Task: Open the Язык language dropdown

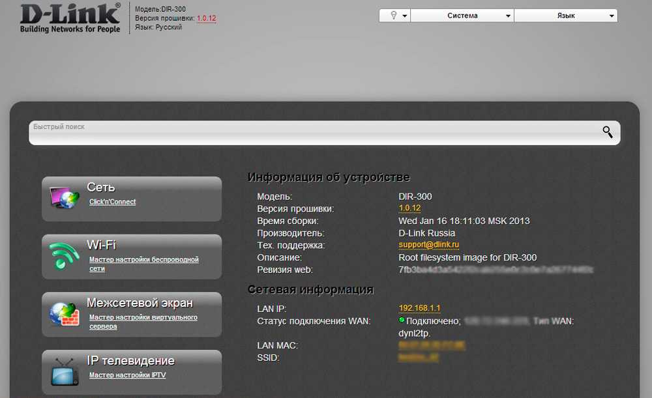Action: click(566, 16)
